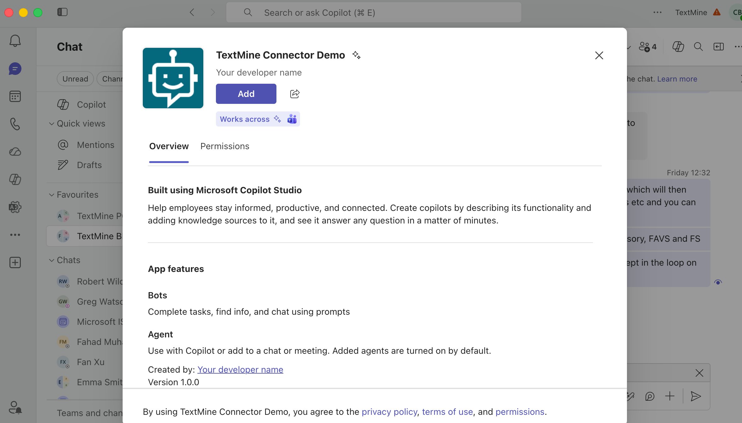This screenshot has width=742, height=423.
Task: Click the Teams and channels section label
Action: tap(90, 413)
